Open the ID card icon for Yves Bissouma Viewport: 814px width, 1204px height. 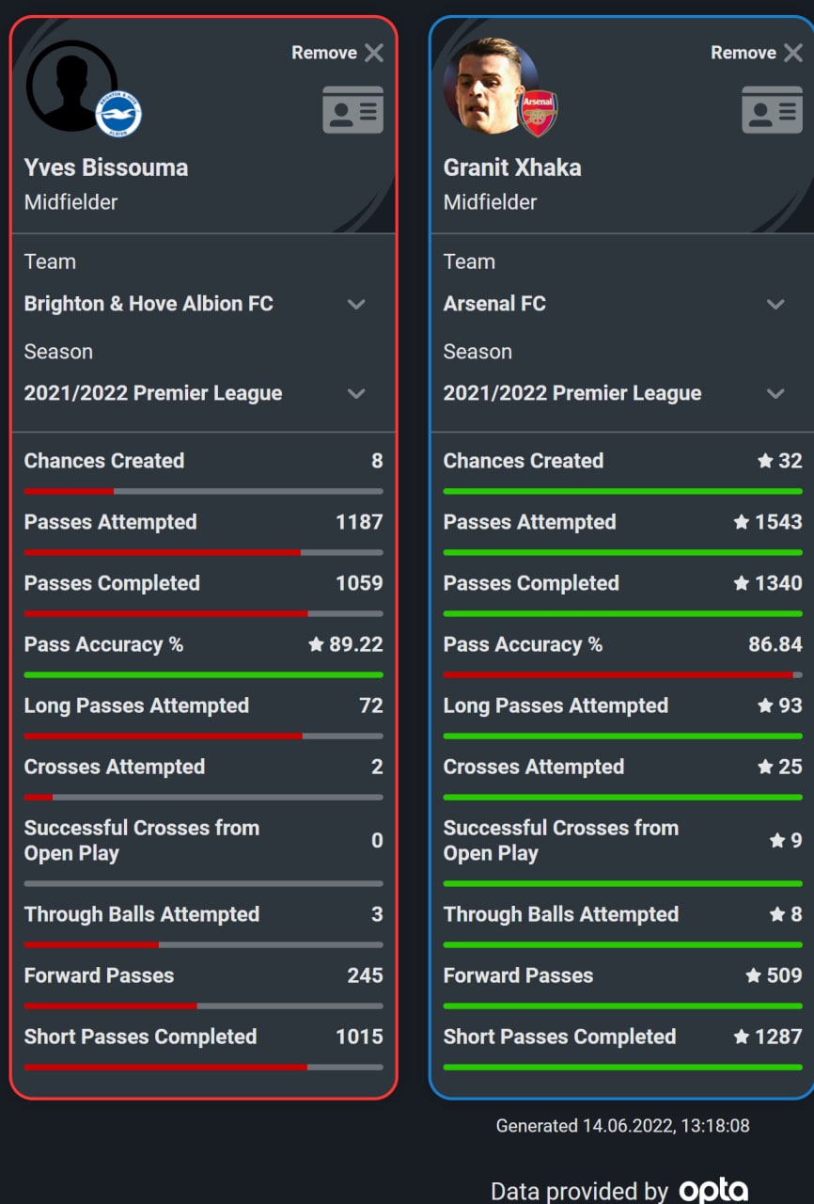(352, 110)
